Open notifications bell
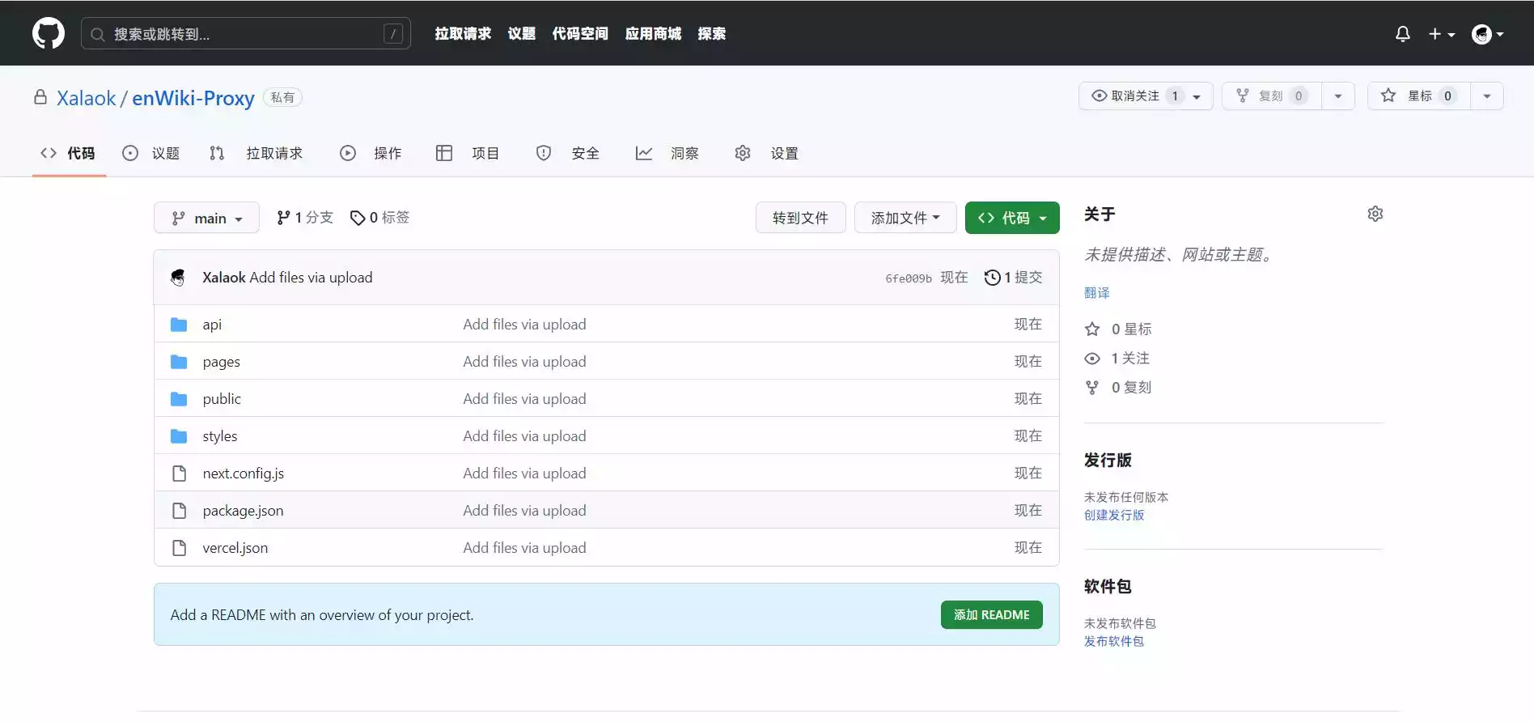The width and height of the screenshot is (1534, 722). pyautogui.click(x=1403, y=34)
